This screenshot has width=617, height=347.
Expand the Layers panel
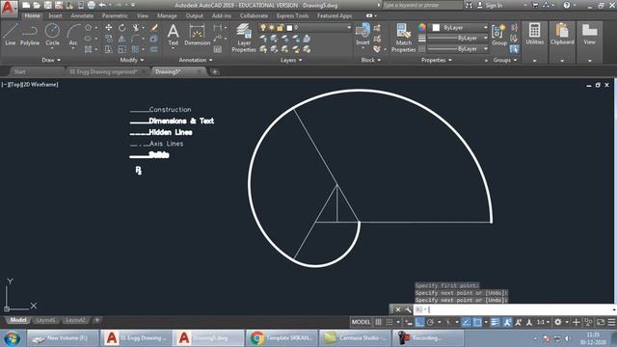click(x=291, y=60)
